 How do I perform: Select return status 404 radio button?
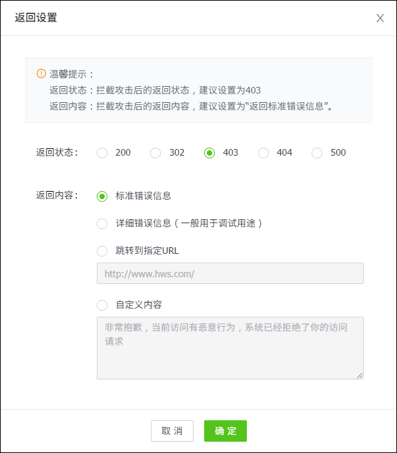[264, 153]
